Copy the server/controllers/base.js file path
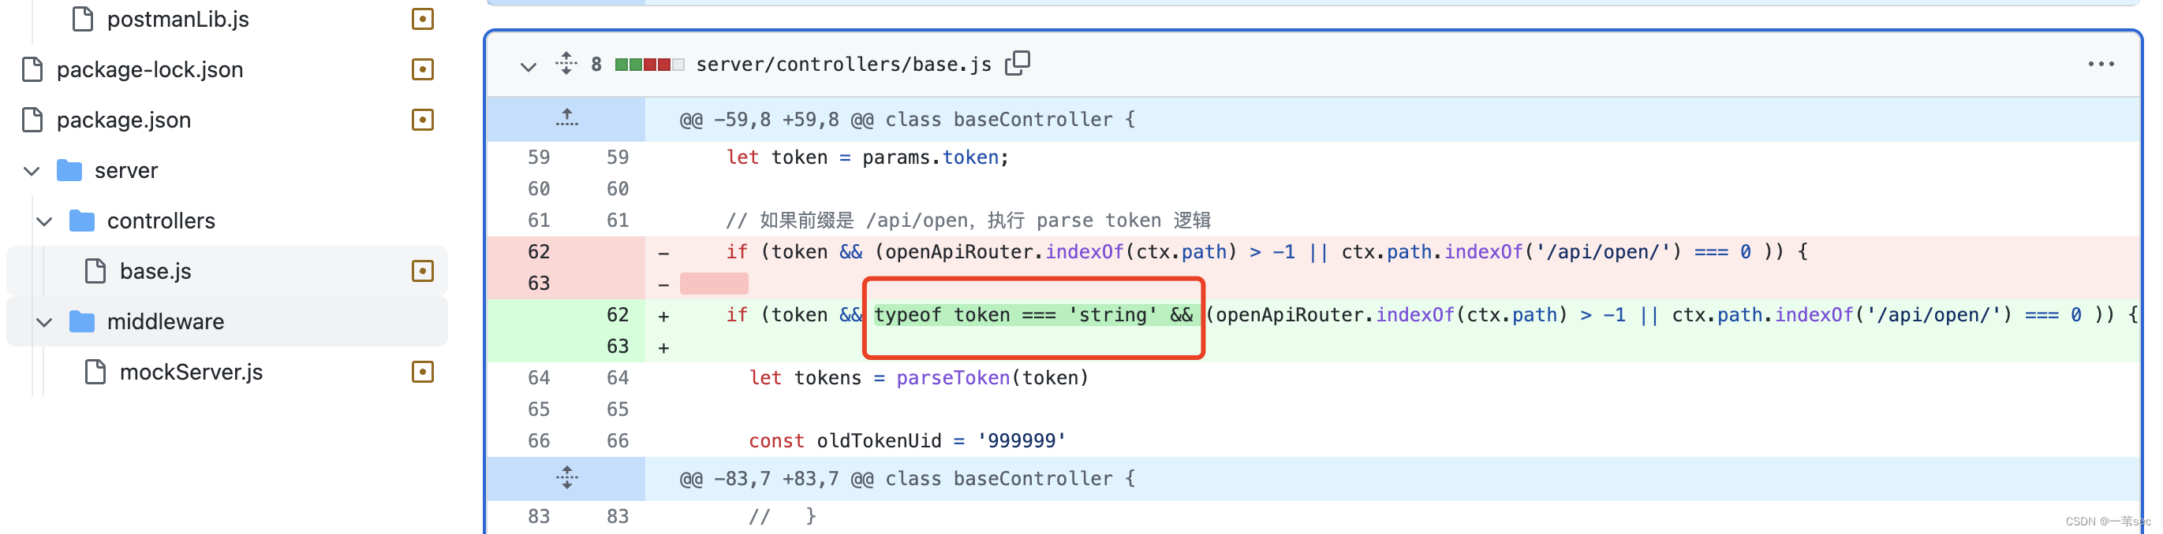 (1018, 63)
